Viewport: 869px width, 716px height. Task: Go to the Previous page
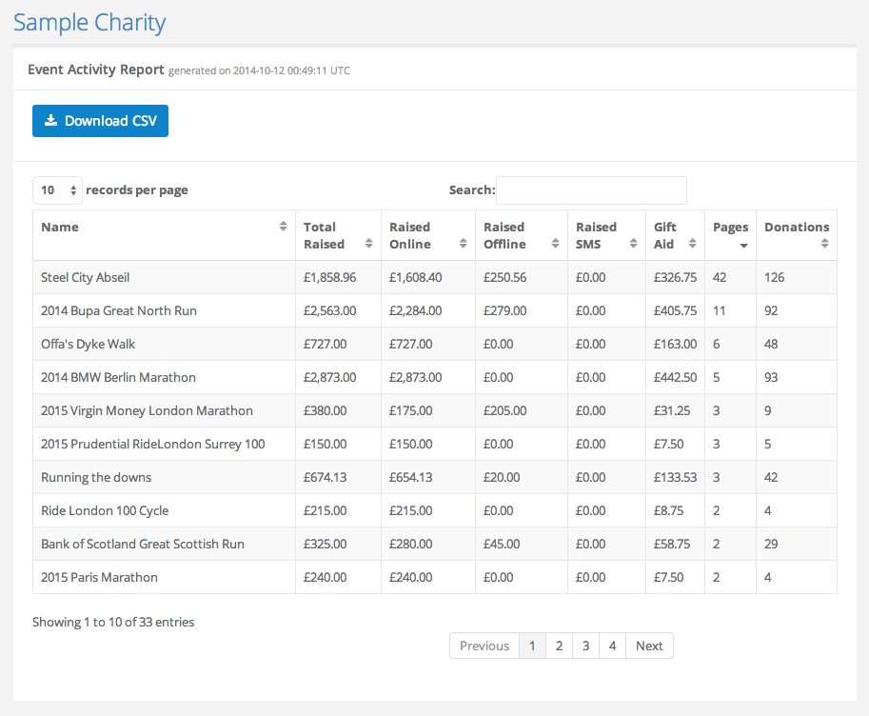[x=484, y=646]
